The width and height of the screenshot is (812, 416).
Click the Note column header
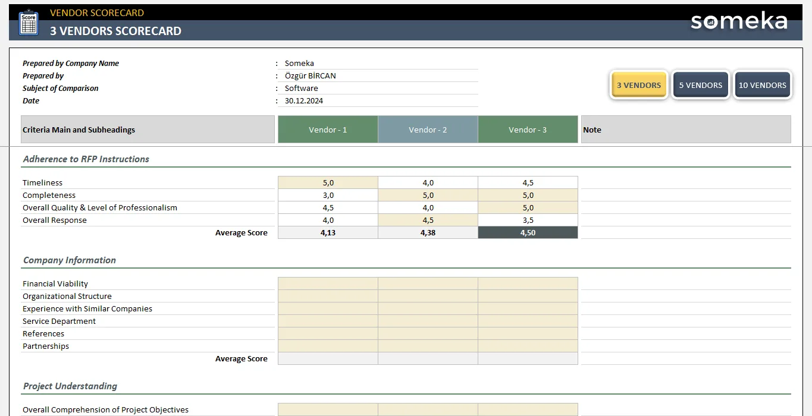pyautogui.click(x=686, y=130)
